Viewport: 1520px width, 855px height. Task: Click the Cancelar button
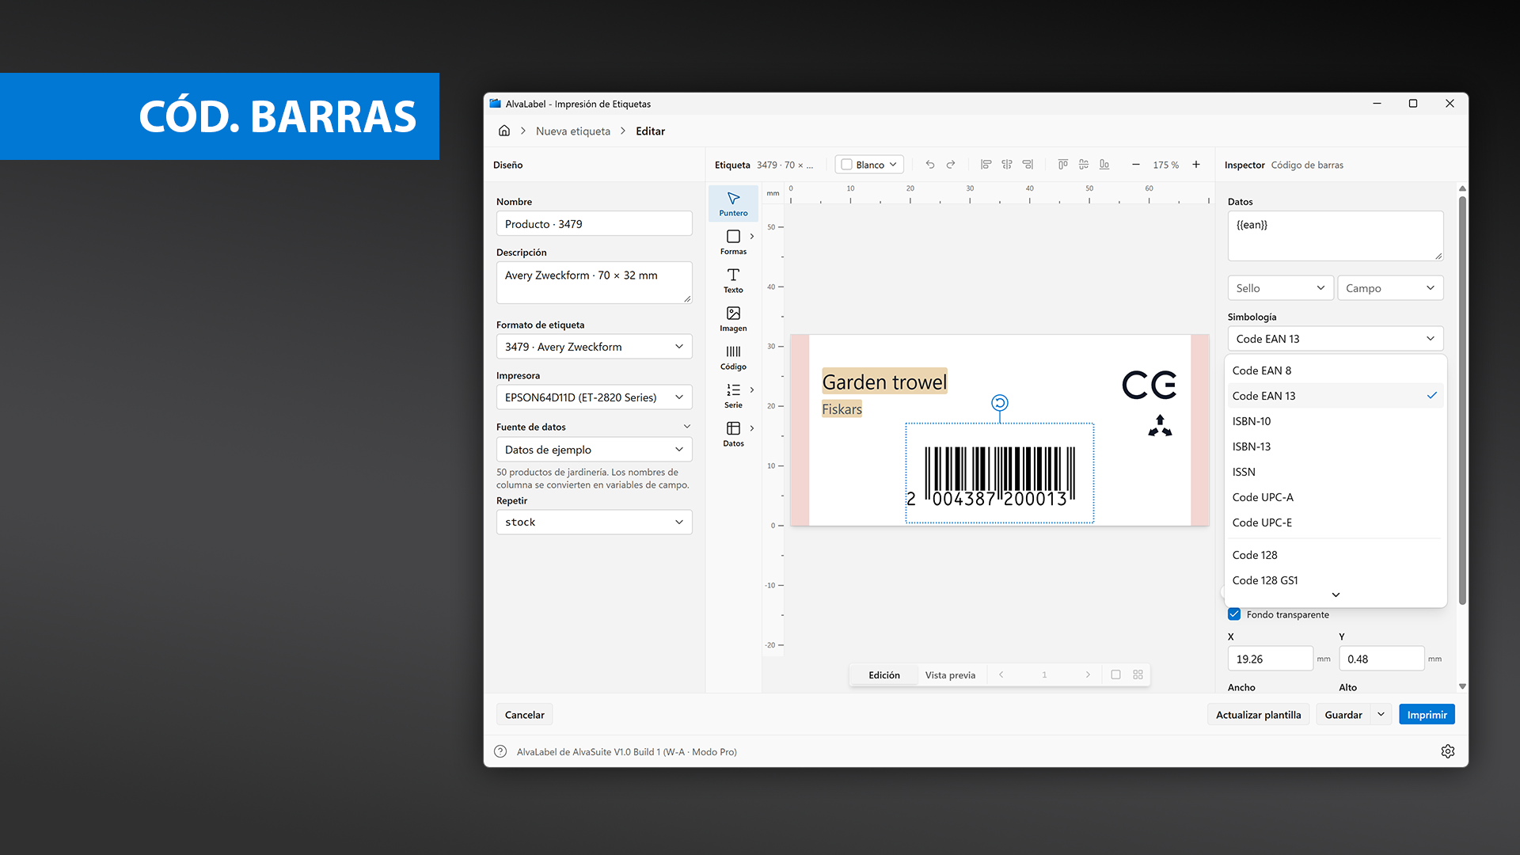tap(524, 714)
